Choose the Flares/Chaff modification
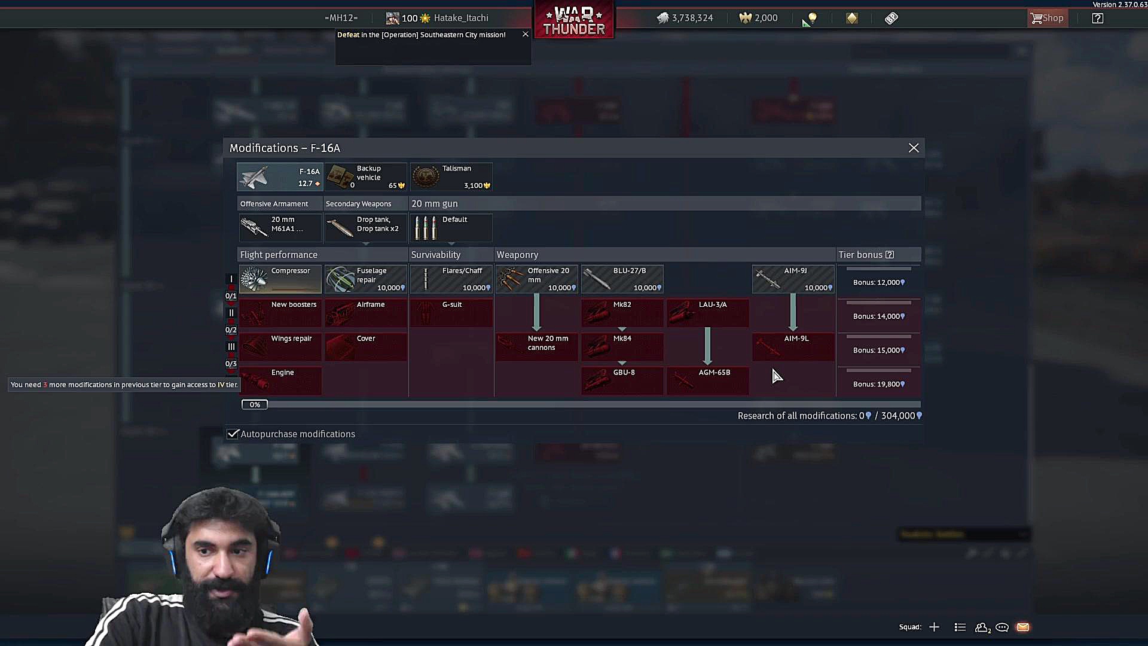The image size is (1148, 646). (451, 279)
